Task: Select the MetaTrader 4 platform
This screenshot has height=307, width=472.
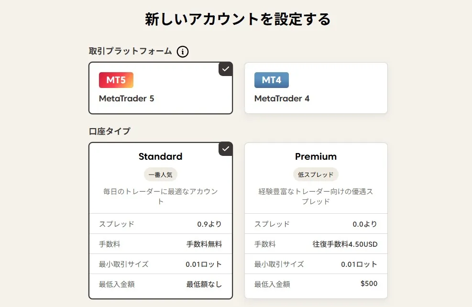Action: pos(316,88)
